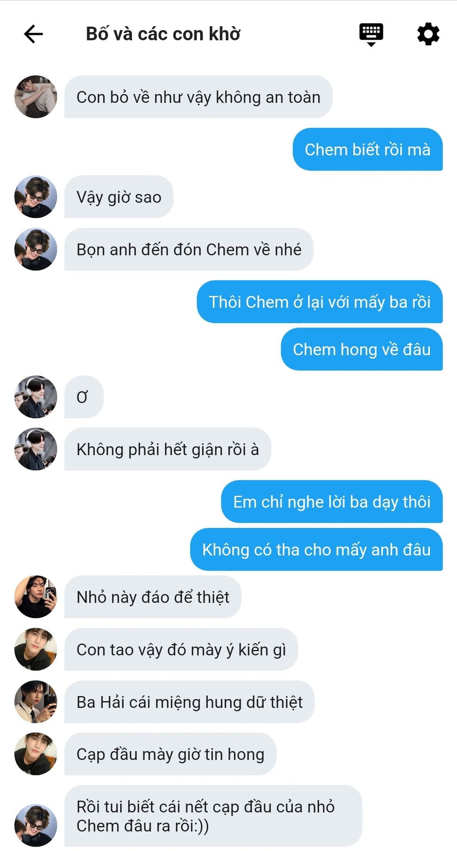Select the "Chem biết rồi mà" bubble
This screenshot has height=851, width=457.
click(368, 149)
